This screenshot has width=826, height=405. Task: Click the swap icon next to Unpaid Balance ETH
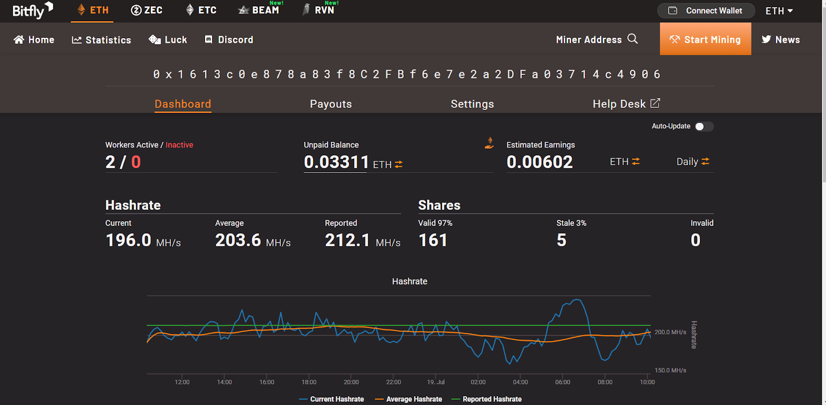coord(399,165)
